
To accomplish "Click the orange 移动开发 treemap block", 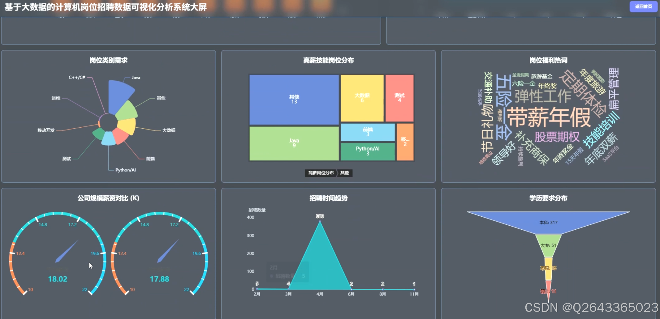I will [405, 142].
